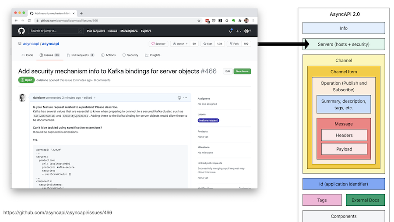Open the Extensions puzzle-piece menu
Screen dimensions: 394x222
(x=240, y=21)
